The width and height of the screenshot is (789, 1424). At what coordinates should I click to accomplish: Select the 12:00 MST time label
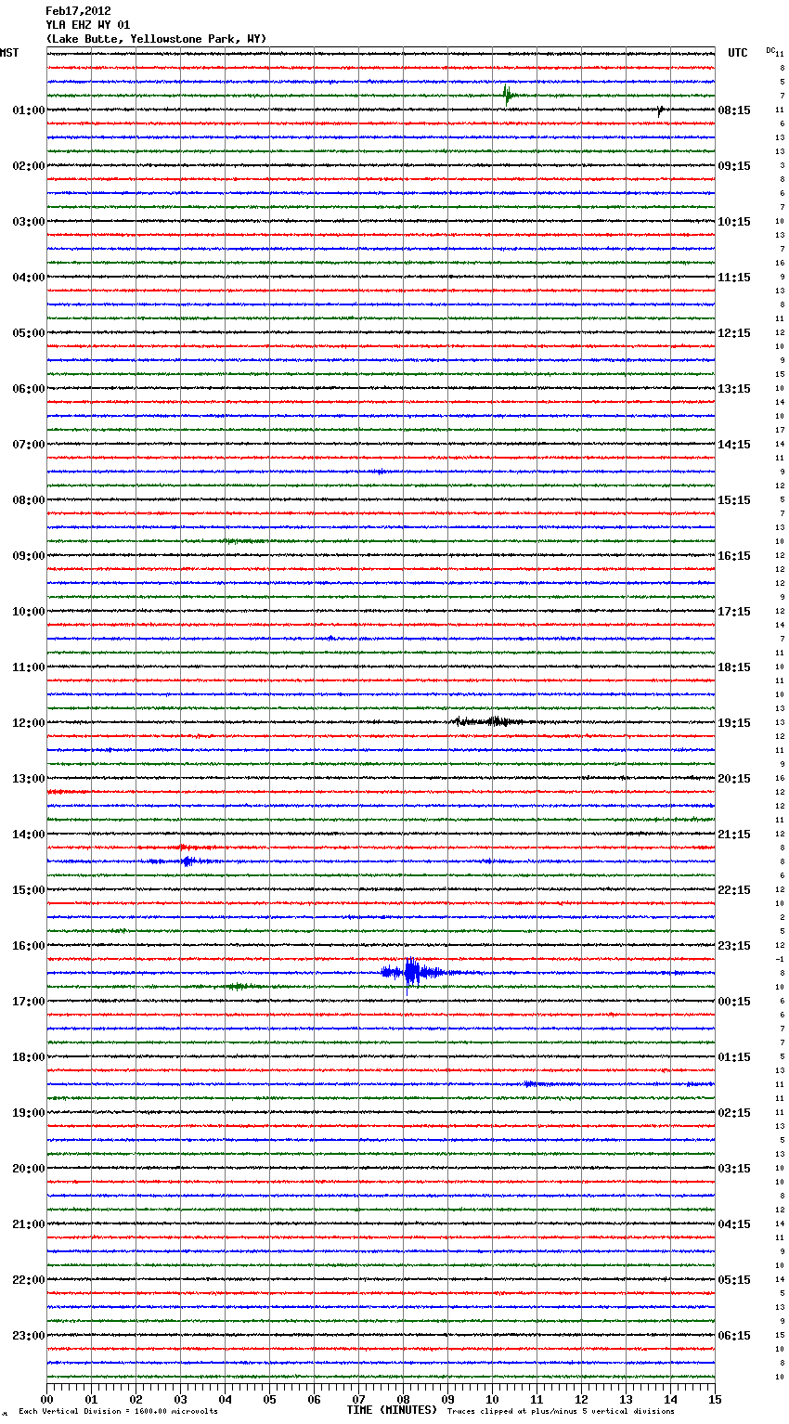point(29,723)
